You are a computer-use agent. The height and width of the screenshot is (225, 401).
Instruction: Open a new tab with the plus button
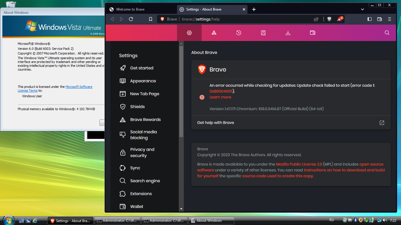click(x=254, y=9)
